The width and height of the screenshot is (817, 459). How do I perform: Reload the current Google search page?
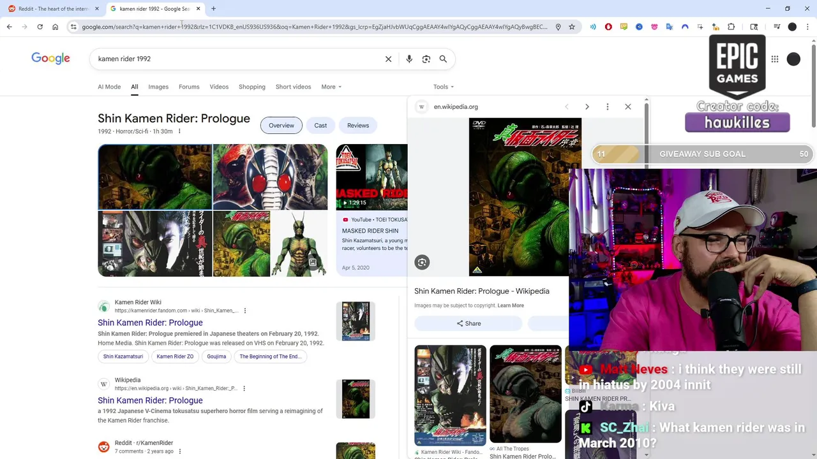[x=40, y=27]
